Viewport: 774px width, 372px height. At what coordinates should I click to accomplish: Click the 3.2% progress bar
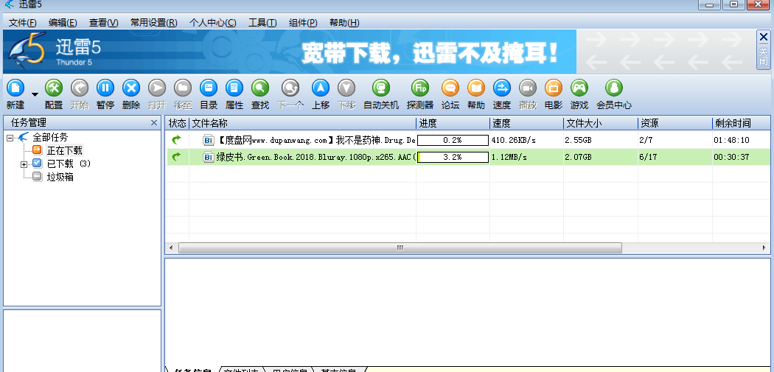coord(453,158)
